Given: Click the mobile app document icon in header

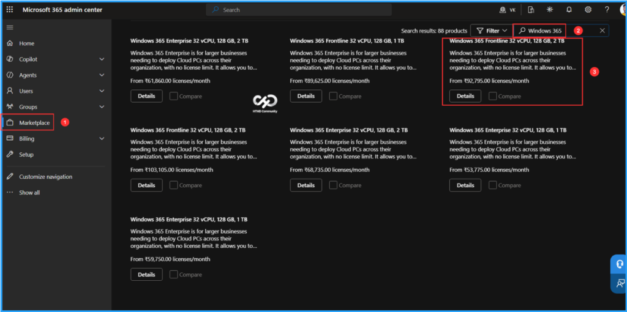Looking at the screenshot, I should point(531,10).
